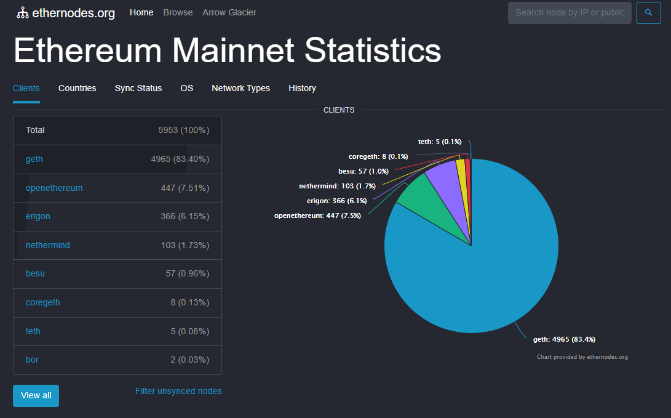The image size is (671, 418).
Task: Click the '5 (0.08%)' teth value
Action: pyautogui.click(x=190, y=331)
